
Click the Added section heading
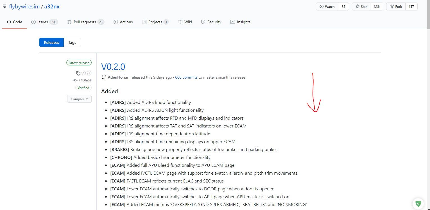point(110,91)
